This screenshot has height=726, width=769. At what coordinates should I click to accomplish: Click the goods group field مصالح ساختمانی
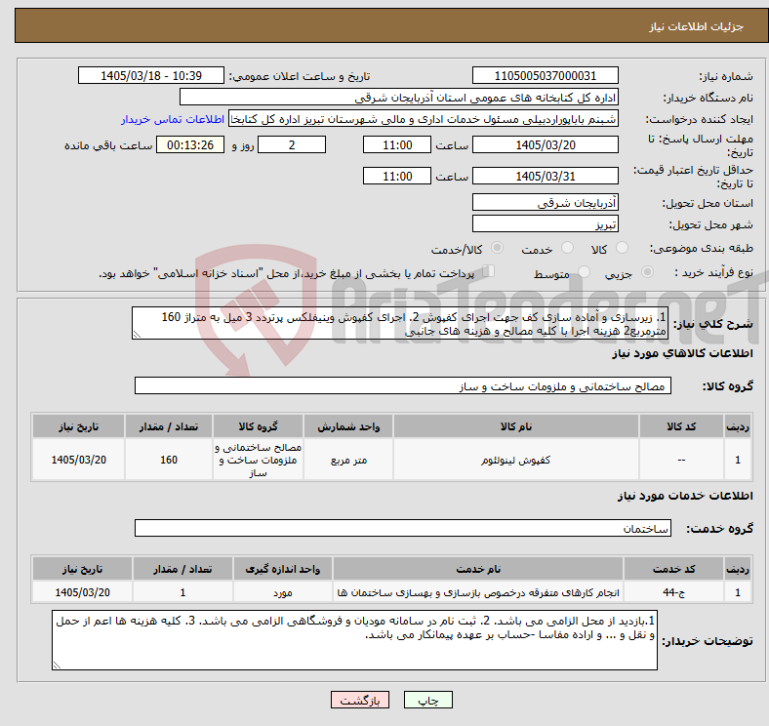[403, 386]
